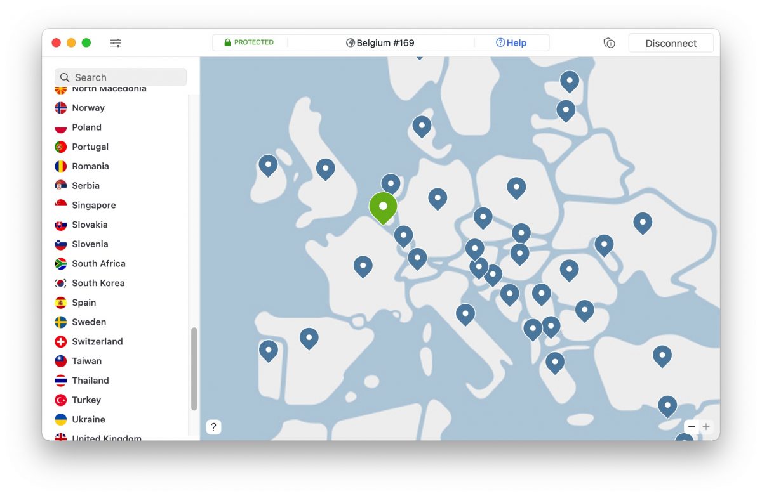
Task: Open the preferences sliders icon
Action: (115, 43)
